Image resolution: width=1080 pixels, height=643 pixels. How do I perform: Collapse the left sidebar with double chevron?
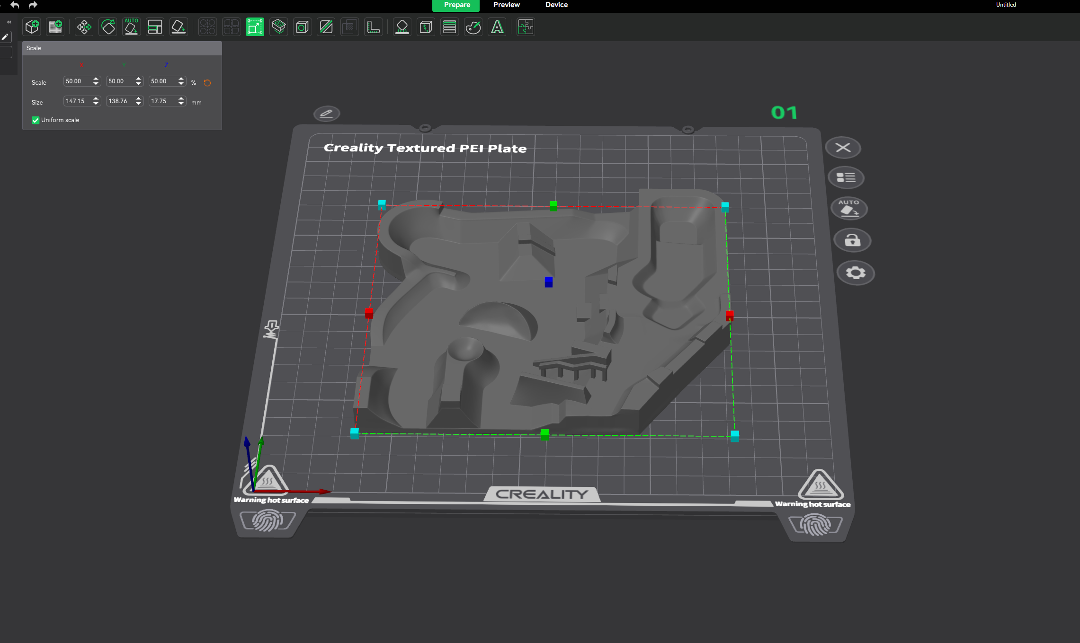[9, 22]
